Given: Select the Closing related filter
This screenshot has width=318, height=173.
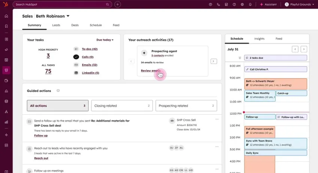Looking at the screenshot, I should pyautogui.click(x=122, y=106).
